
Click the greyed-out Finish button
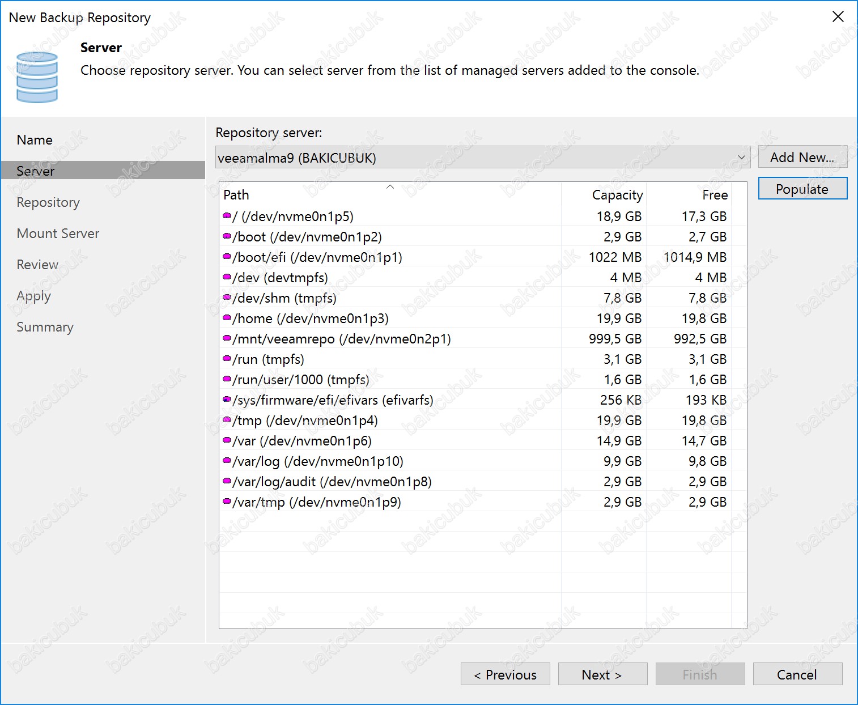point(700,674)
